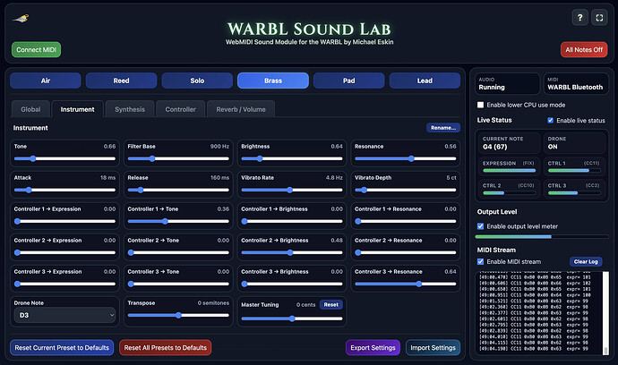Disable the output level meter checkbox

480,226
